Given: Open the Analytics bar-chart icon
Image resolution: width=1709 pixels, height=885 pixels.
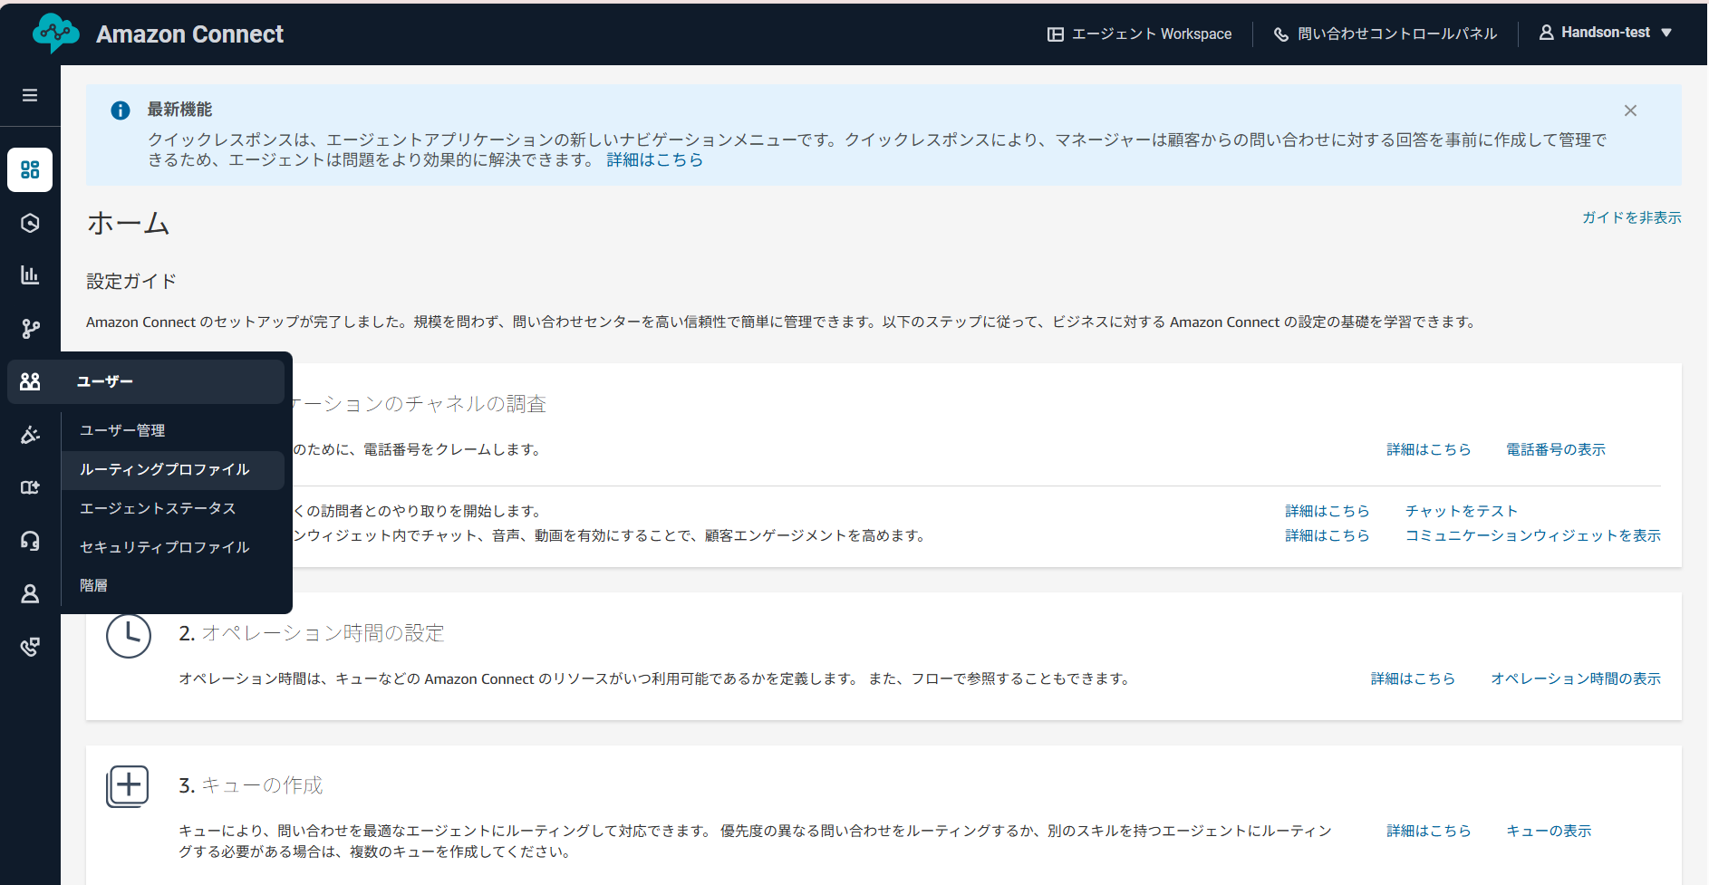Looking at the screenshot, I should 30,274.
